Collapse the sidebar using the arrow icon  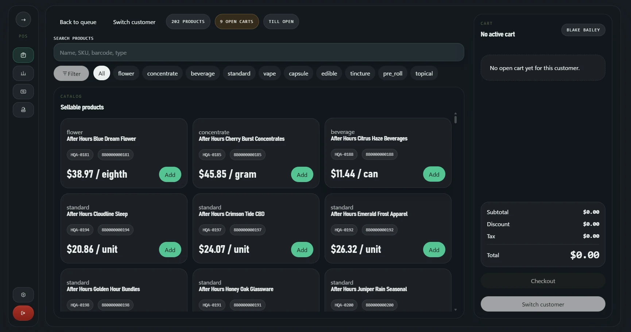(23, 20)
